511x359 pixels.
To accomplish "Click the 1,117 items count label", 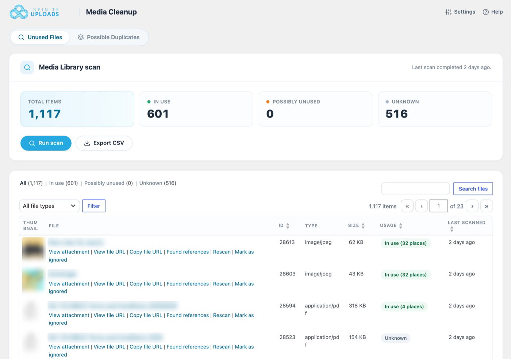I will tap(383, 206).
